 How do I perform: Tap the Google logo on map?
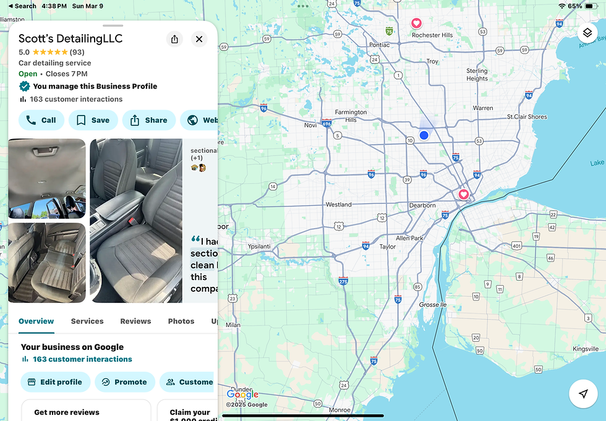coord(242,394)
